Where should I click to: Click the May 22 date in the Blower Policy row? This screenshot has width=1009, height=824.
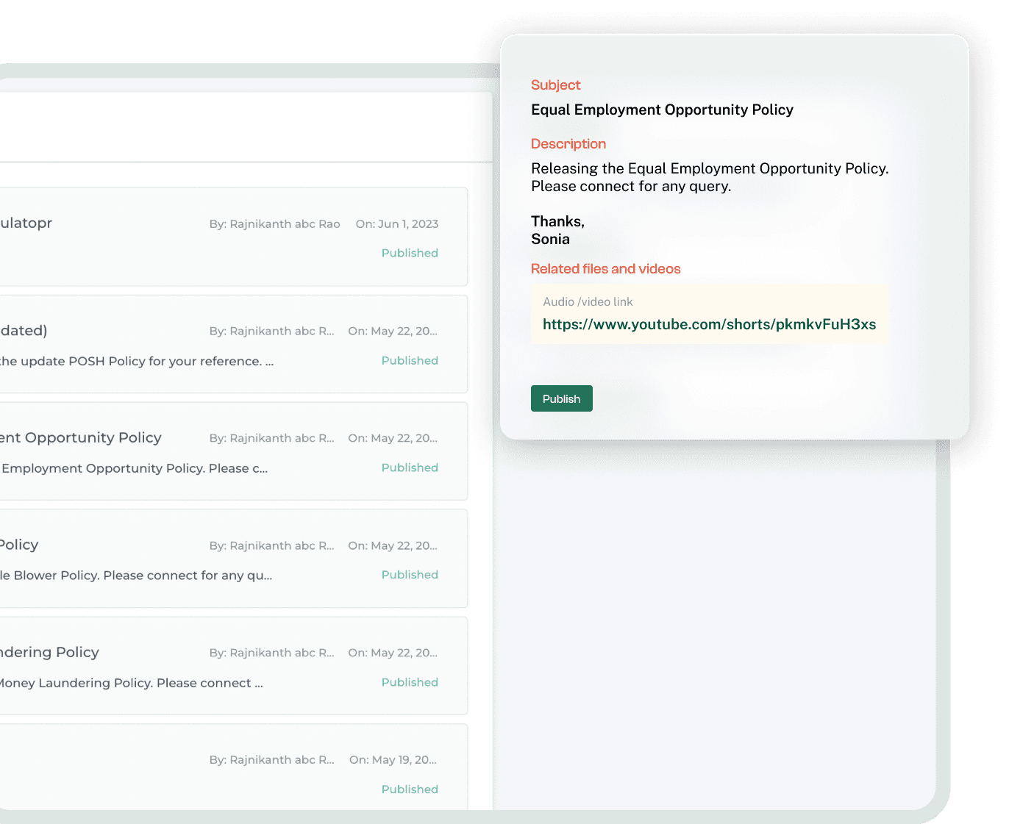[393, 545]
